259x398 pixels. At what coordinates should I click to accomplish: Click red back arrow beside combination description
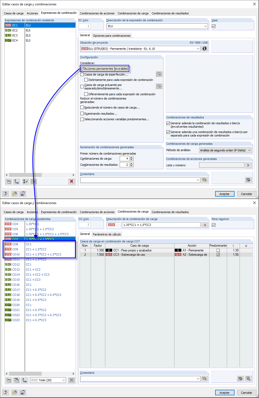click(x=205, y=225)
